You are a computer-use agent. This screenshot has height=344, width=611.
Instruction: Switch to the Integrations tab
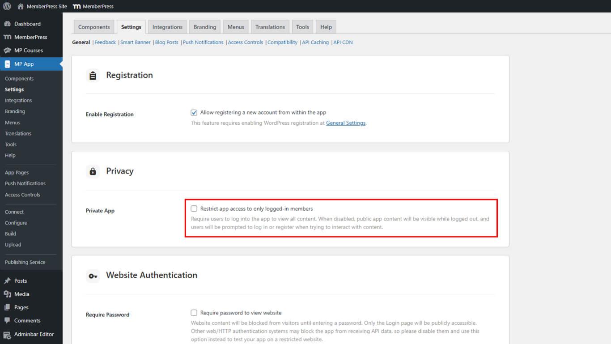[167, 27]
